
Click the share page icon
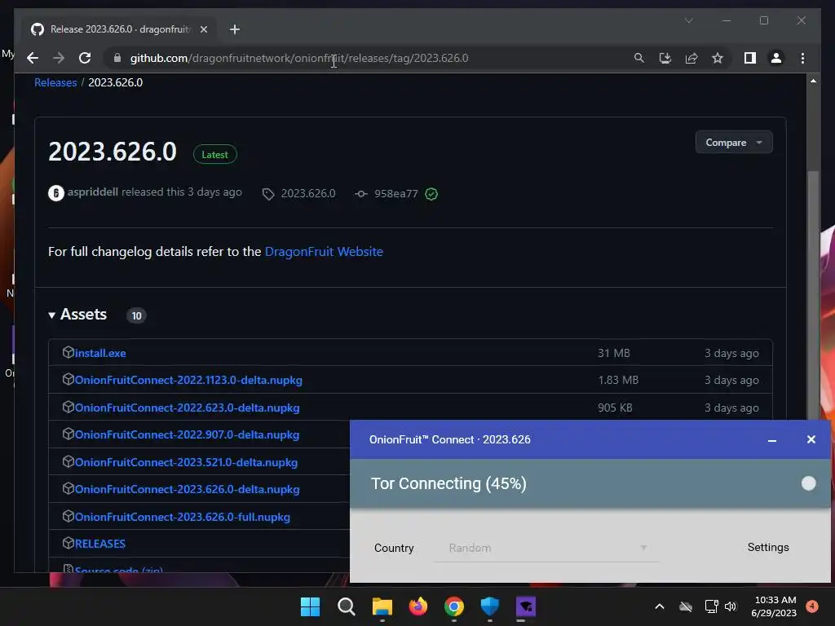(x=691, y=58)
